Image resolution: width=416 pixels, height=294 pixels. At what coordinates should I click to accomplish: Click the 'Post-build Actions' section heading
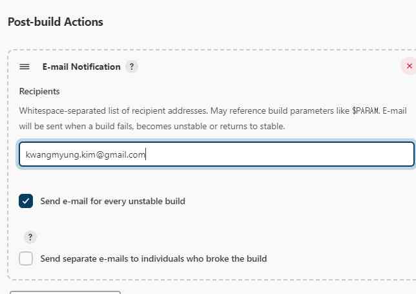click(x=56, y=22)
